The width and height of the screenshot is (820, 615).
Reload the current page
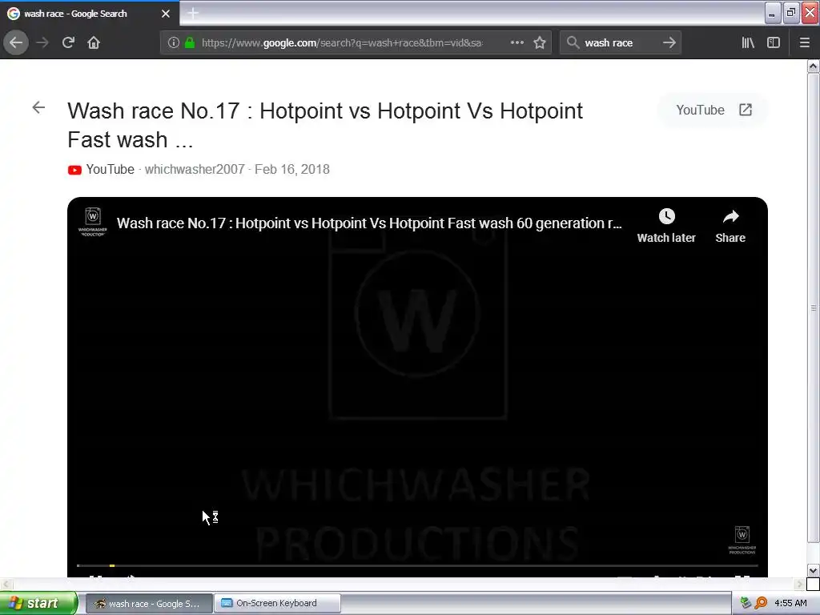(x=69, y=42)
